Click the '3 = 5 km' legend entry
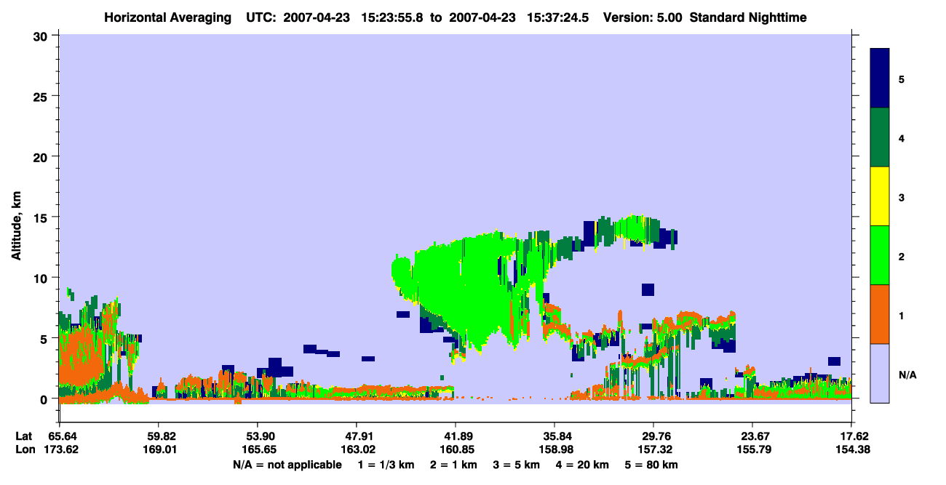 [517, 465]
